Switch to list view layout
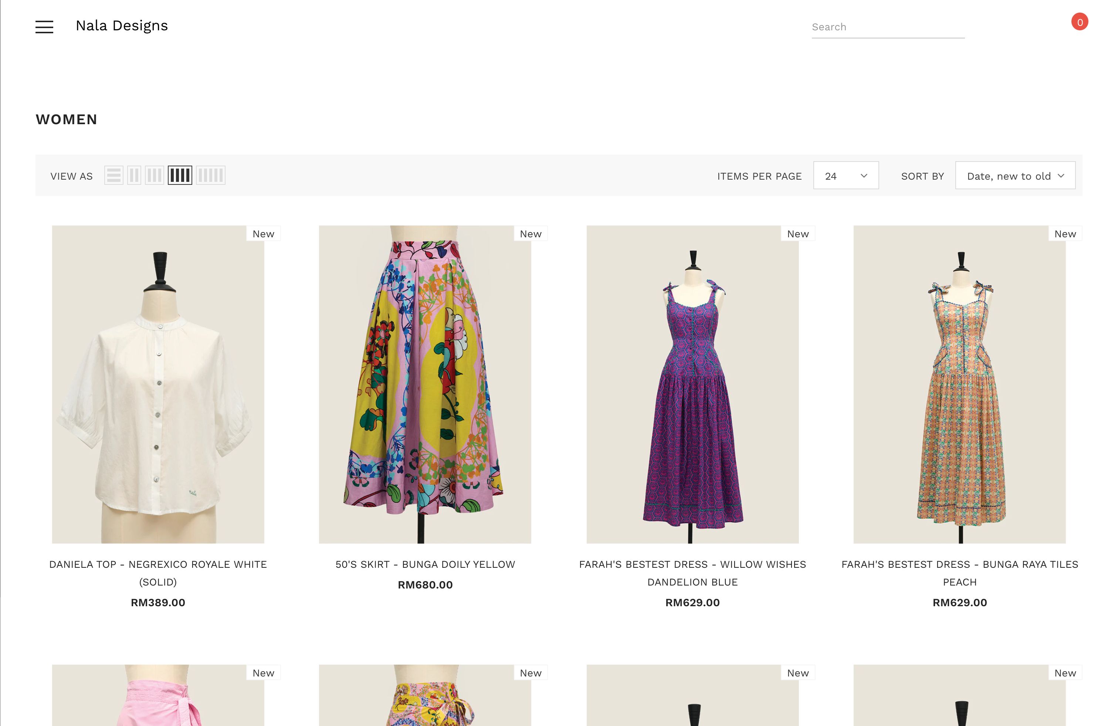Screen dimensions: 1118x726 click(x=113, y=176)
